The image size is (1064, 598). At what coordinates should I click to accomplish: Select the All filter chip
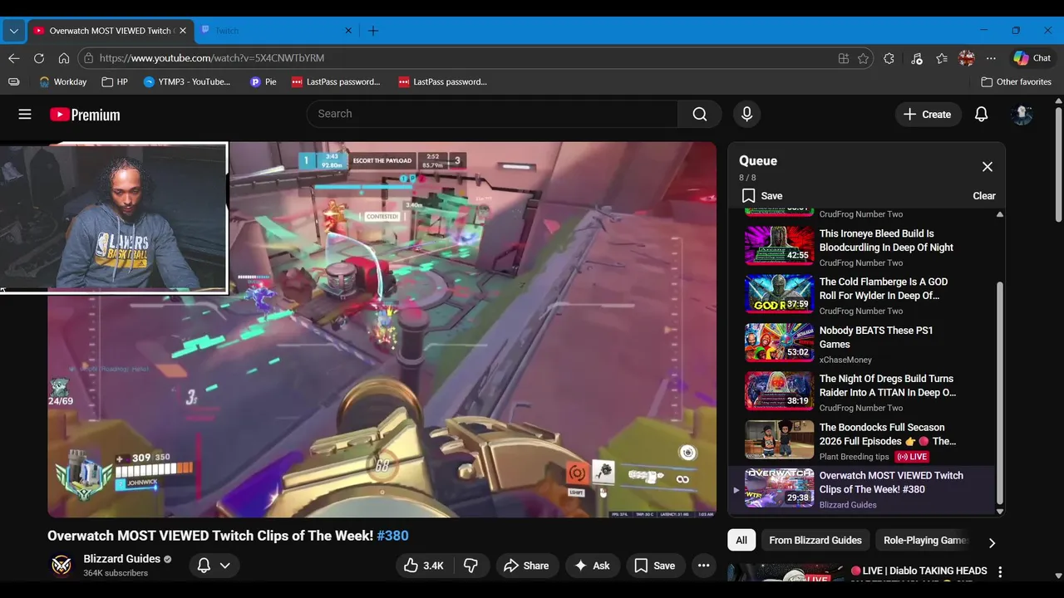tap(741, 540)
